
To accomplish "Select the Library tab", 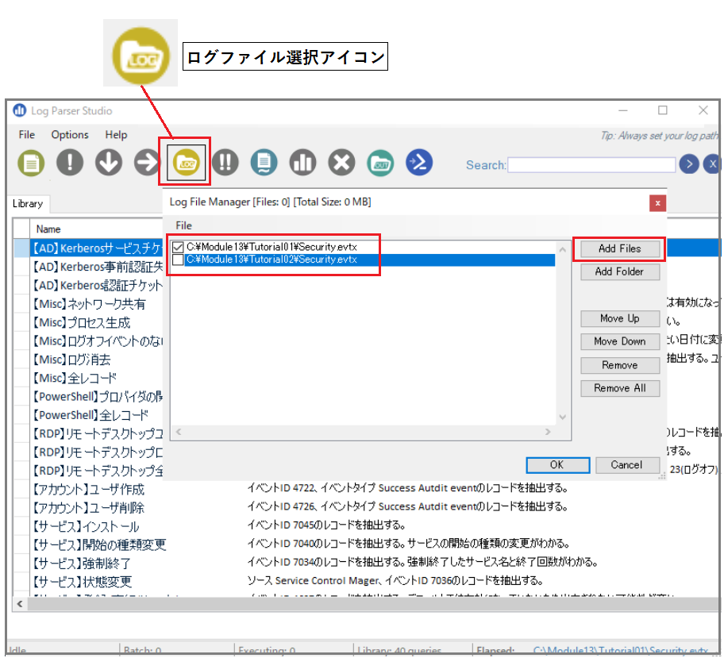I will [28, 204].
